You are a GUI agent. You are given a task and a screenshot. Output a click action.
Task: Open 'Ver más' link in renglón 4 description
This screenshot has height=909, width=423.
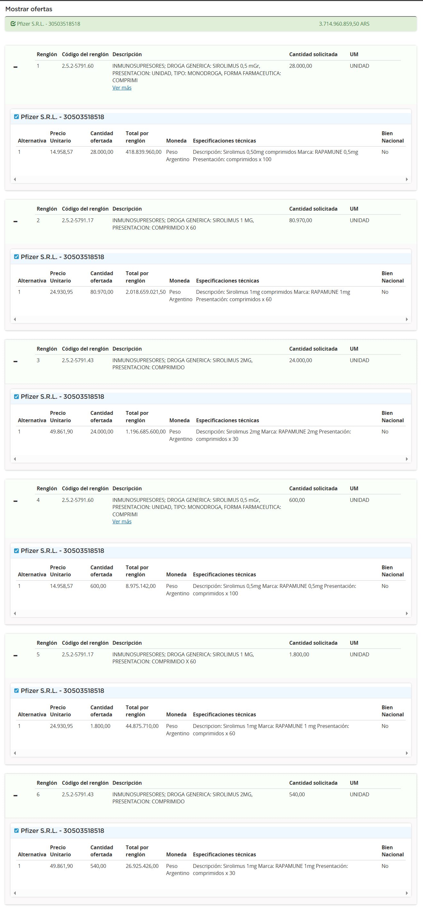coord(122,521)
